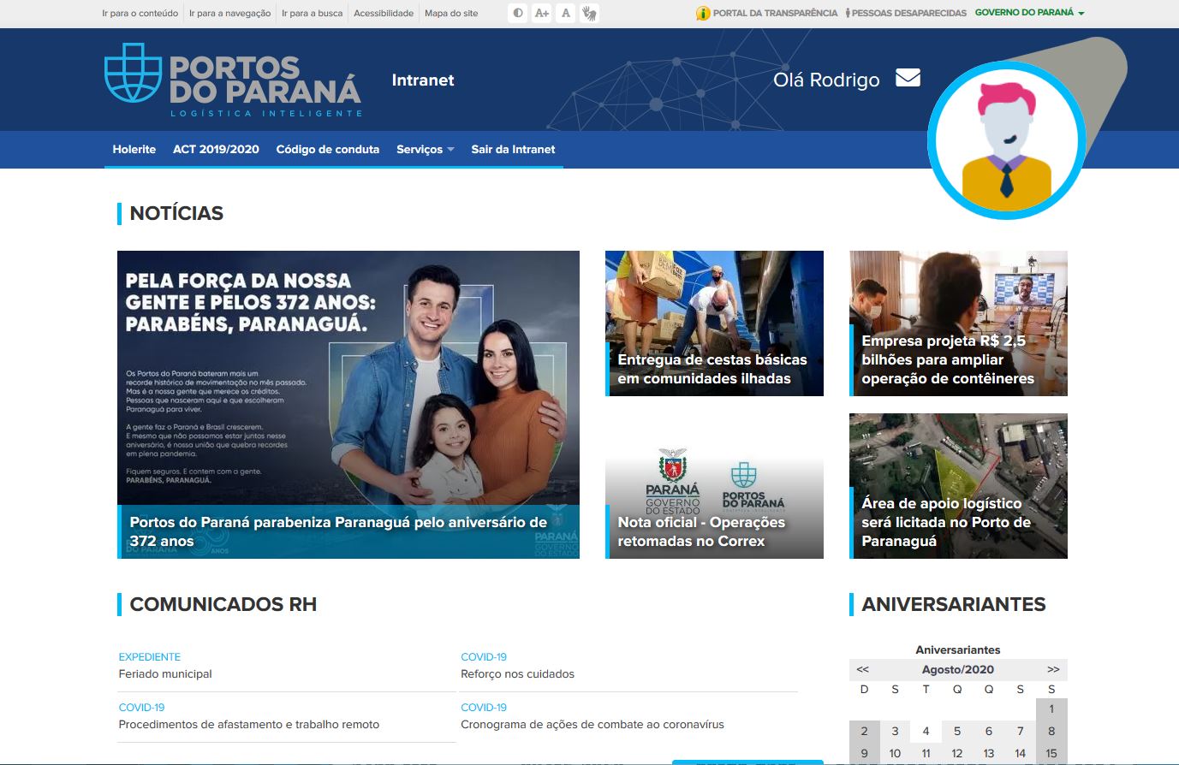Click Ir para a navegação link
Image resolution: width=1179 pixels, height=765 pixels.
click(x=229, y=13)
